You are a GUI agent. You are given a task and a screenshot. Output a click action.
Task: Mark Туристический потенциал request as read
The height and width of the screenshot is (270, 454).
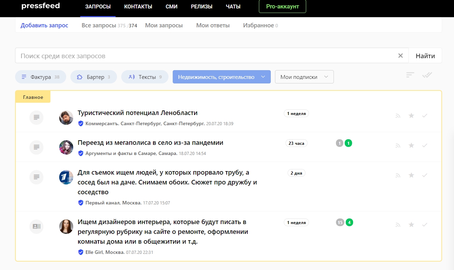coord(425,116)
